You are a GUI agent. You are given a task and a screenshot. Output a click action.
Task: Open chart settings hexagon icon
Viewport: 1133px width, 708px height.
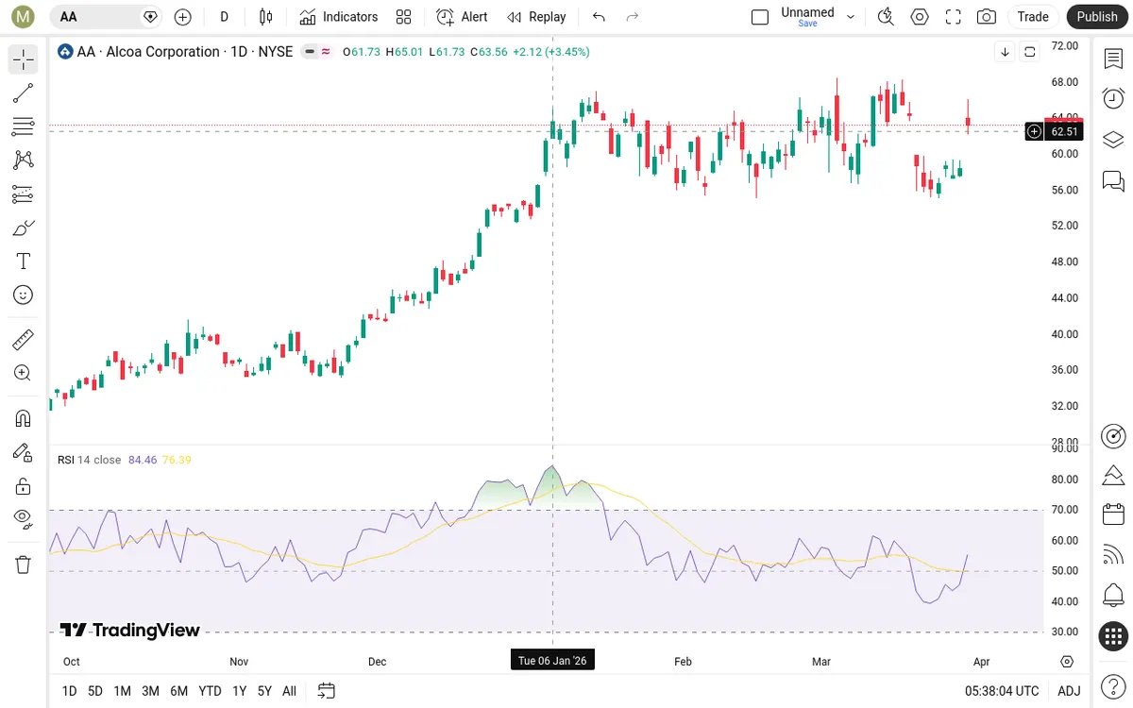(x=920, y=16)
